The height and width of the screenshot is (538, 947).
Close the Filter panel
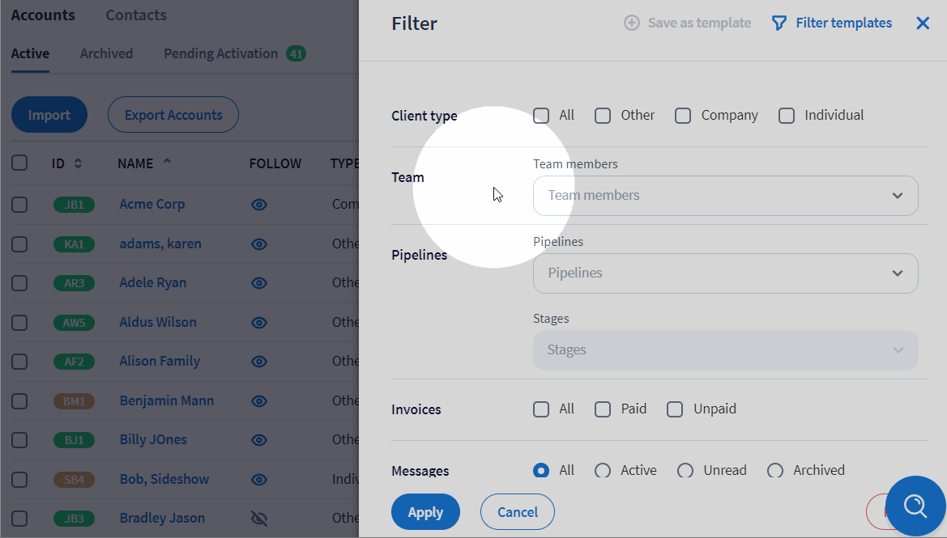click(x=923, y=23)
